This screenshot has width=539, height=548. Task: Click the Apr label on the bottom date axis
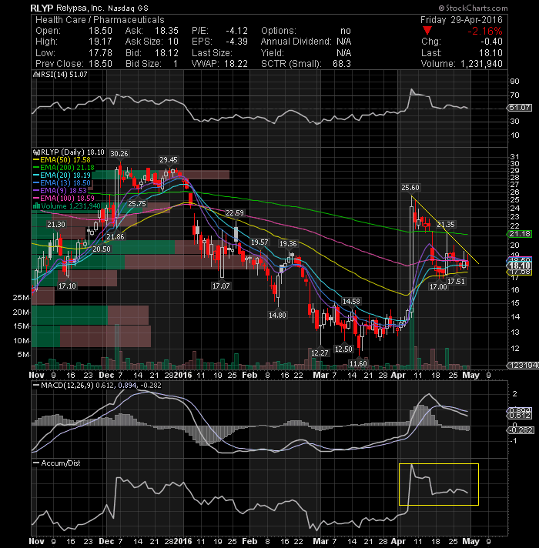[397, 541]
